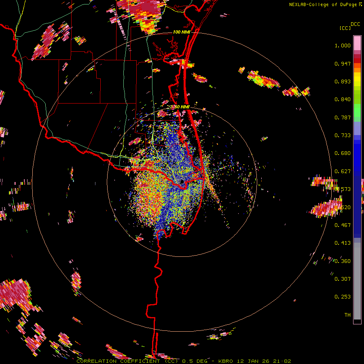Pick the bright green color bar segment
The width and height of the screenshot is (364, 364).
(357, 110)
